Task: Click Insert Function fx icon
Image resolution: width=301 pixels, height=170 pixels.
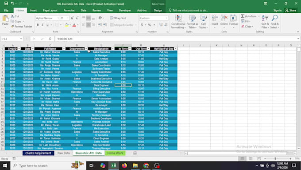Action: 50,39
